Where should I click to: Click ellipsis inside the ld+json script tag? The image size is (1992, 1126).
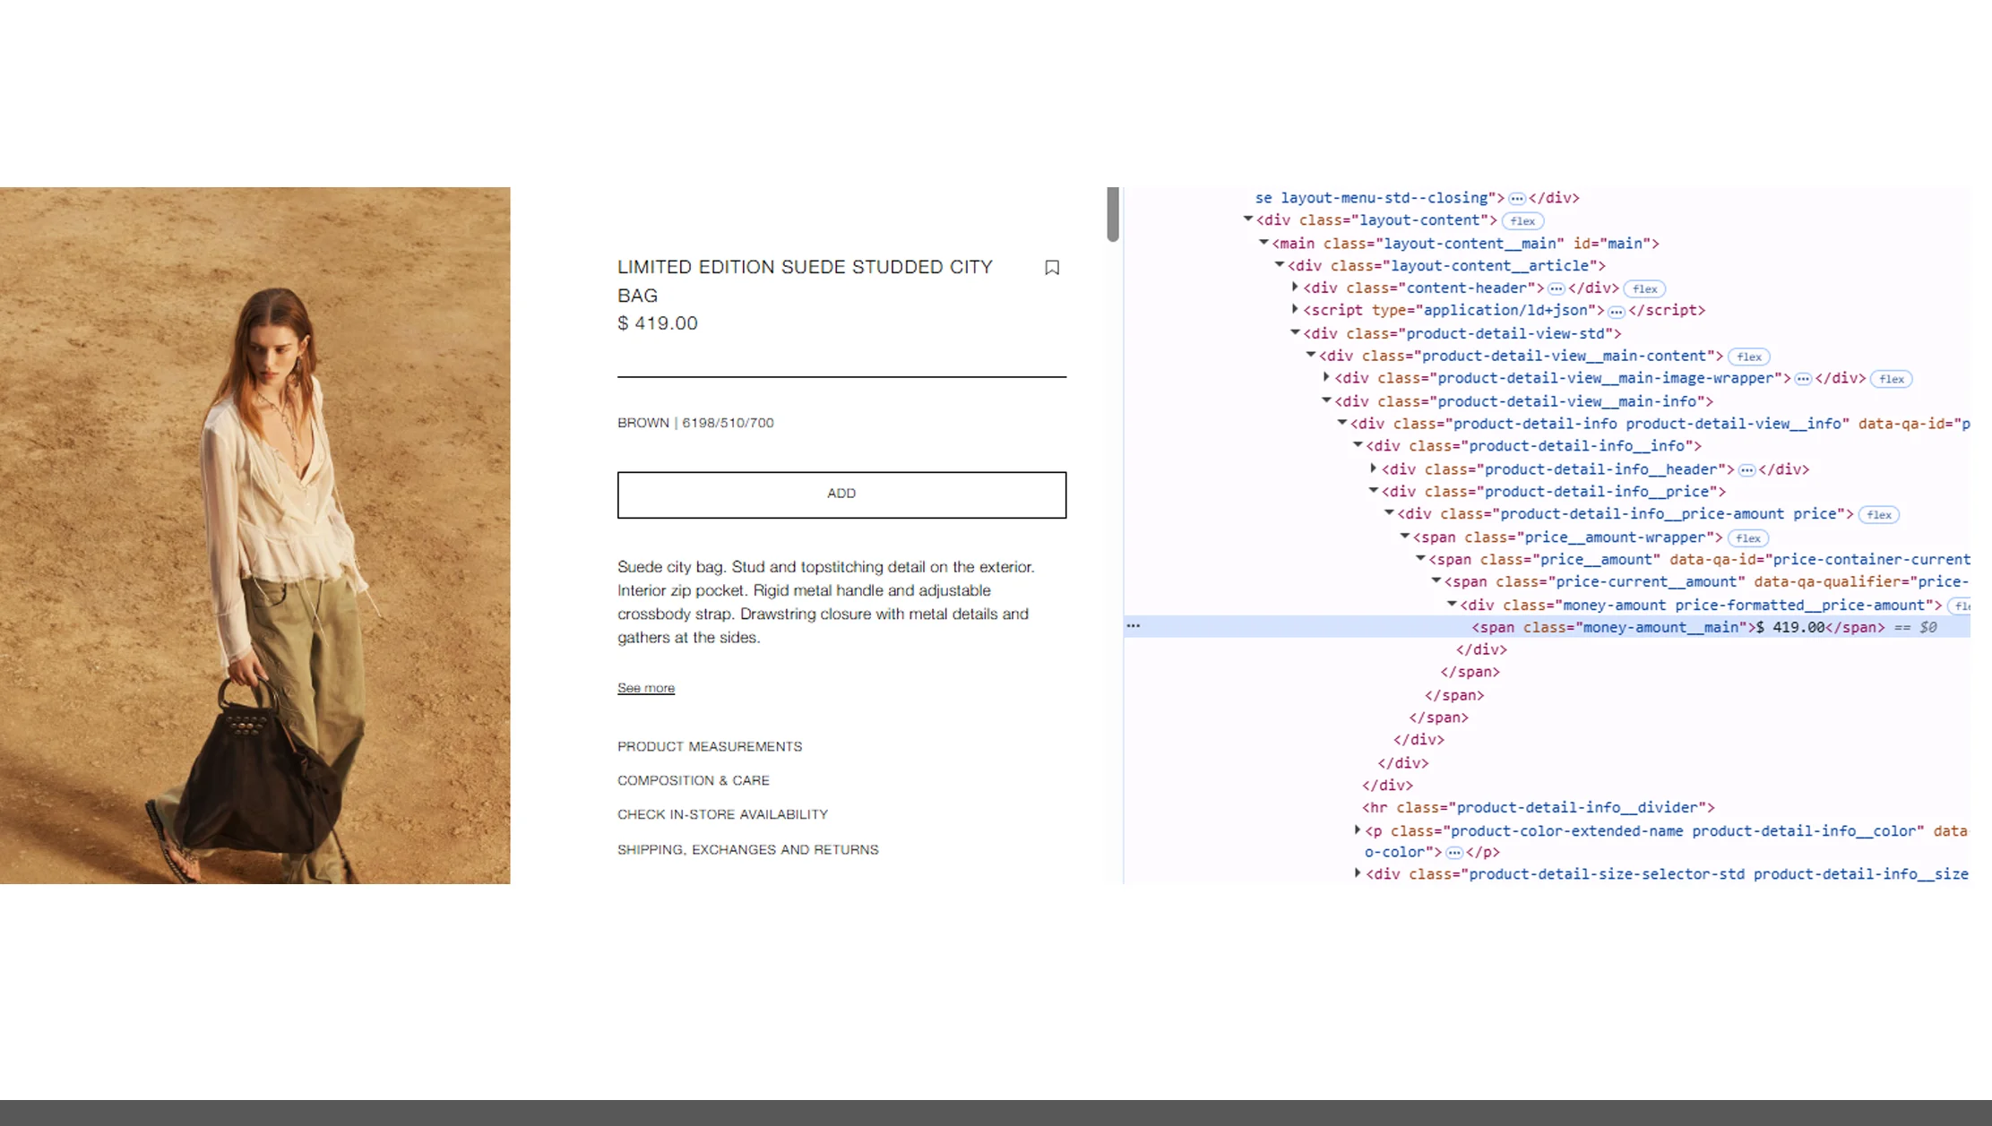click(x=1616, y=311)
